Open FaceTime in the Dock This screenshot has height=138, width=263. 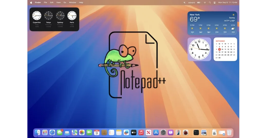[x=89, y=133]
